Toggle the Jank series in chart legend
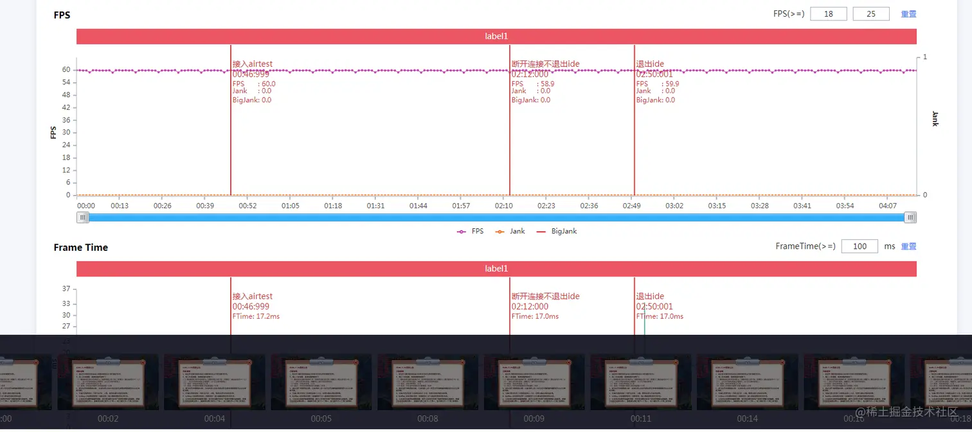972x432 pixels. click(x=510, y=231)
